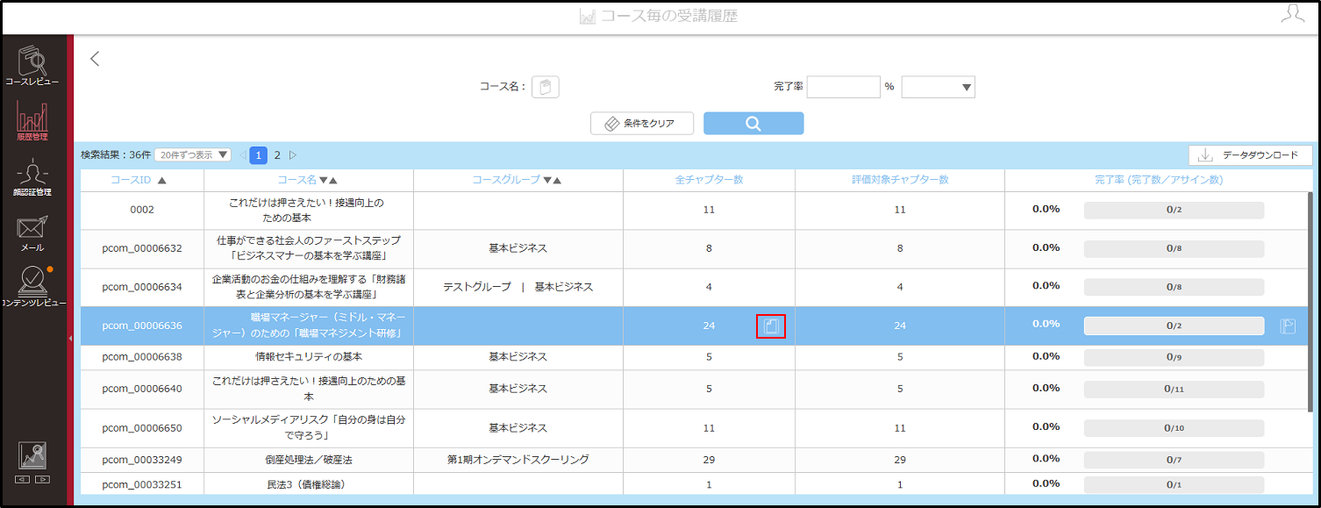This screenshot has height=508, width=1321.
Task: Sort by コースID column arrow
Action: (161, 180)
